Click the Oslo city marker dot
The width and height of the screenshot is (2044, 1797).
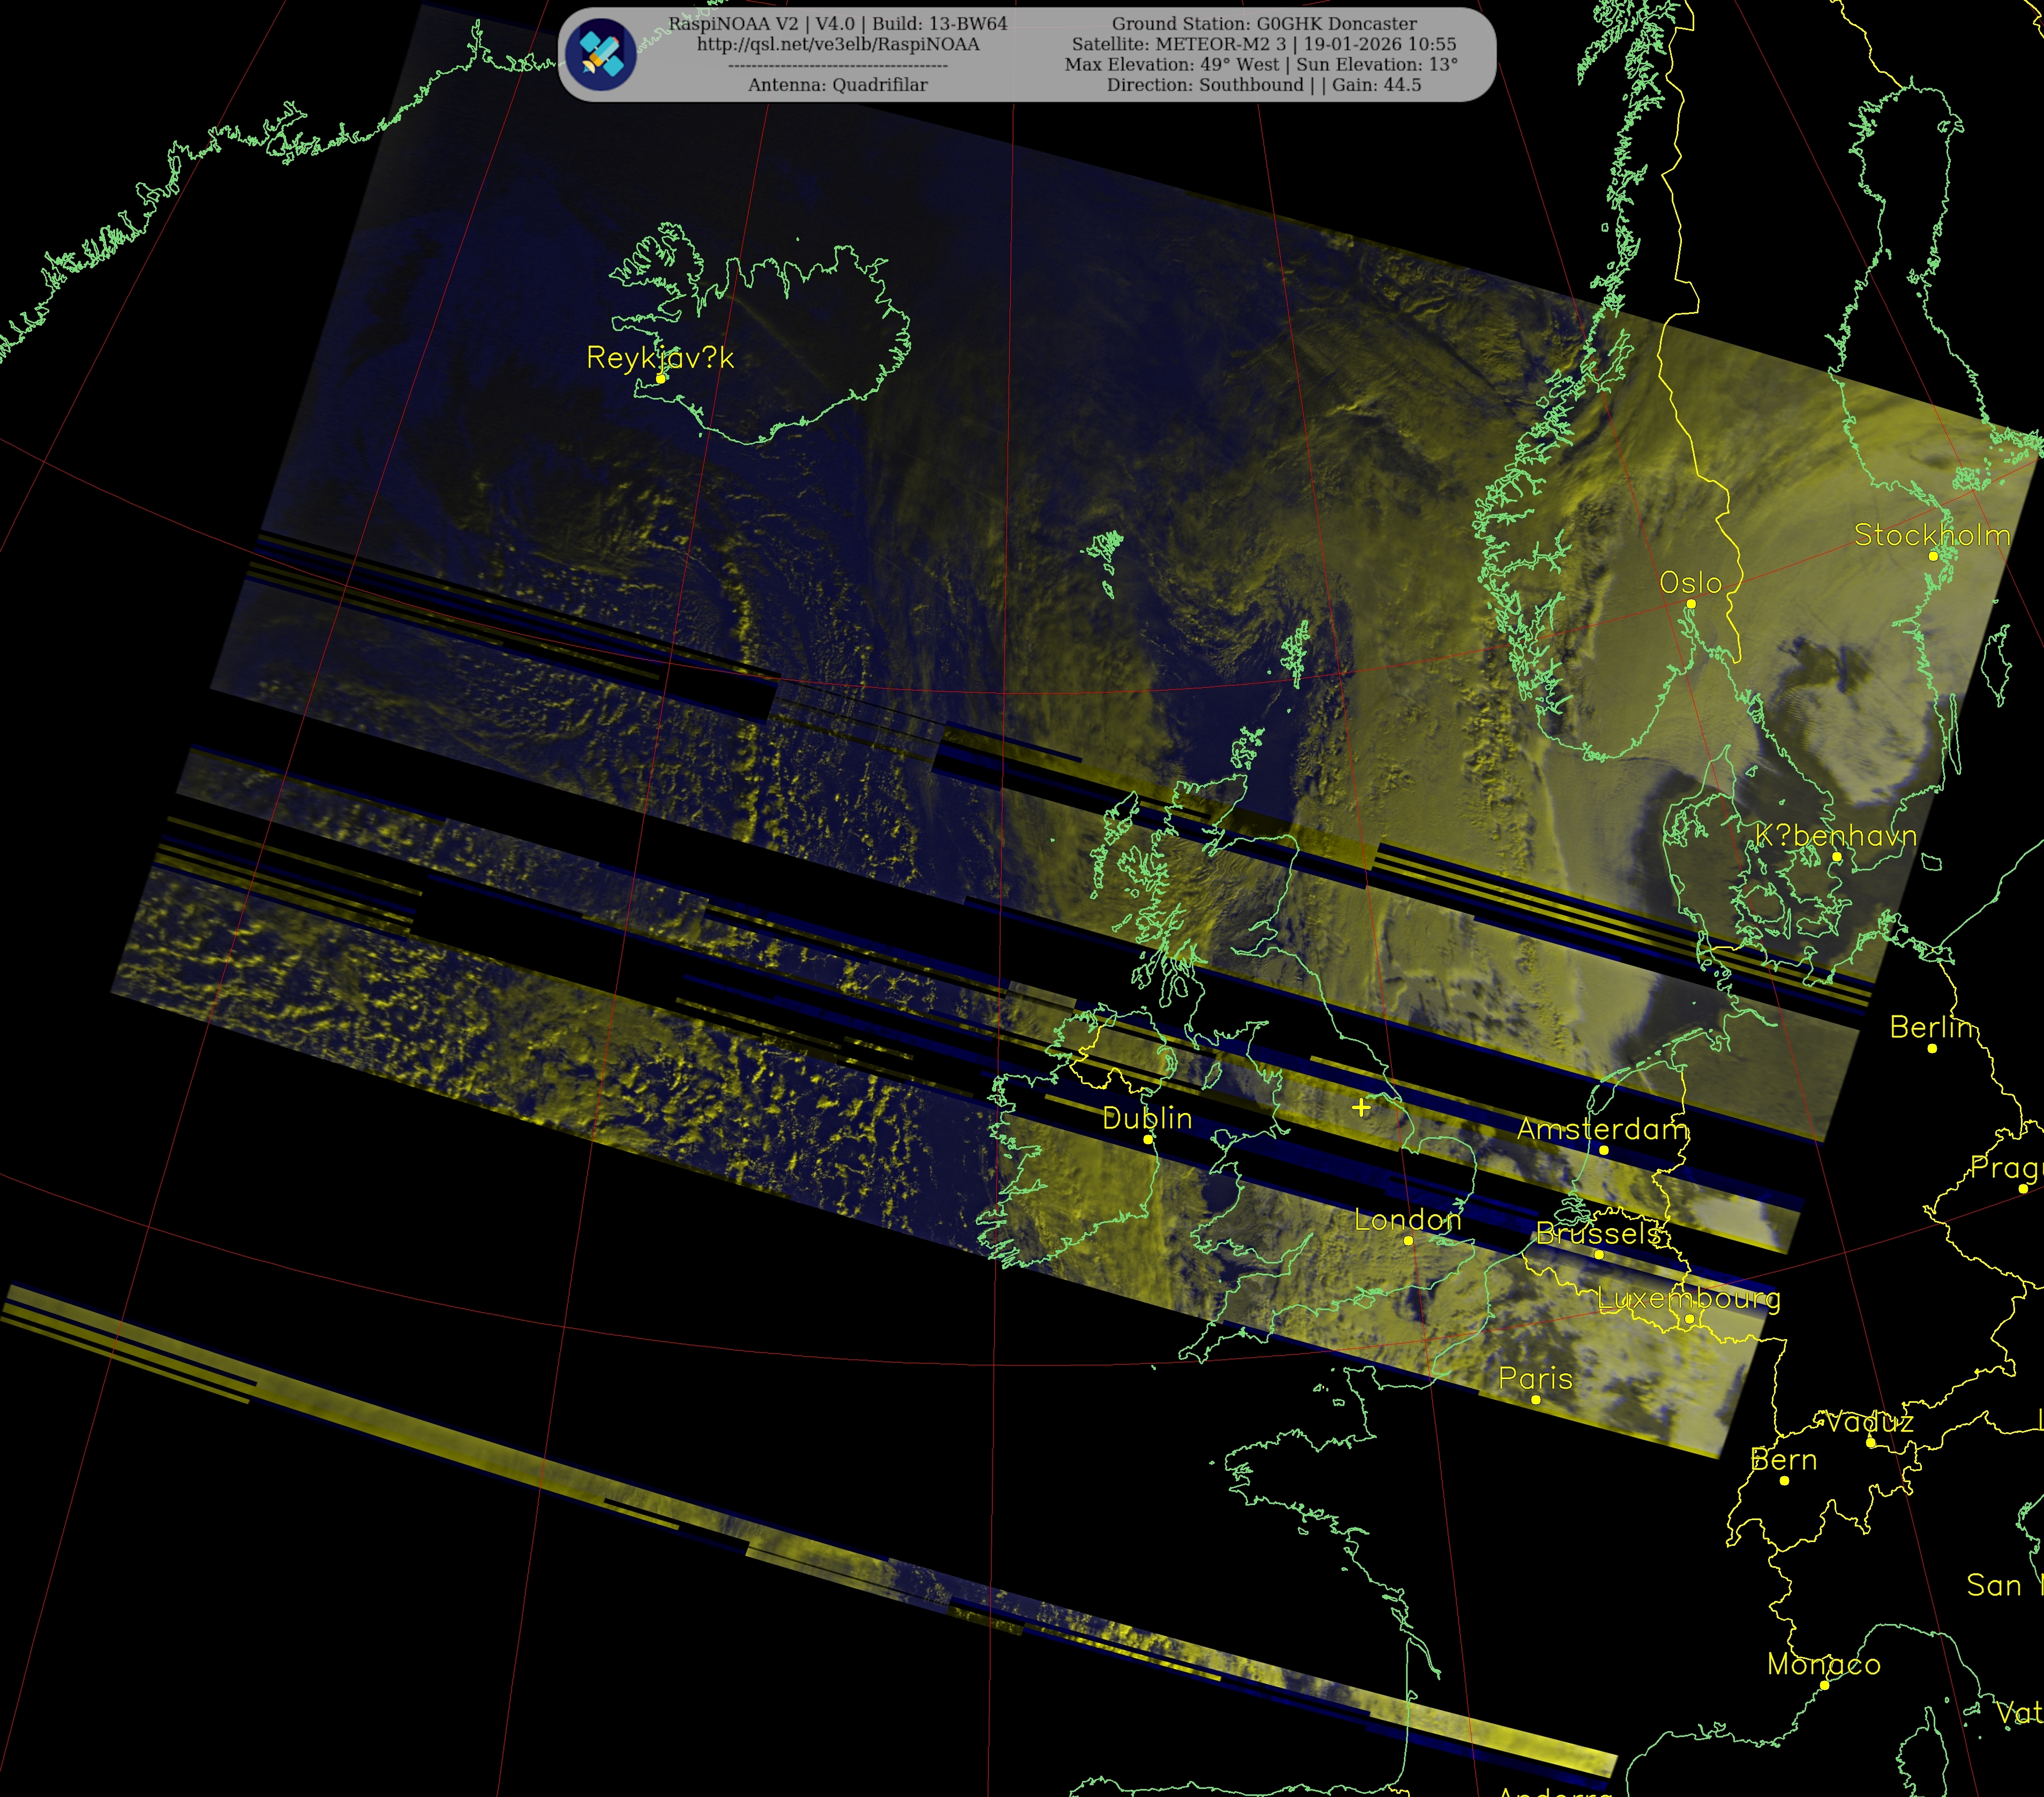1691,604
